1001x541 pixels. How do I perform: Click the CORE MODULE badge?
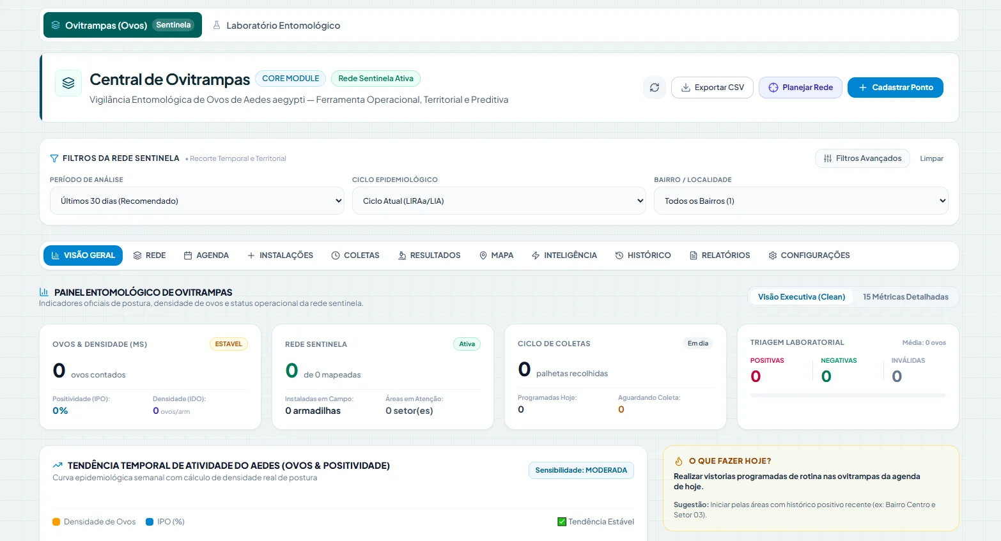(290, 79)
